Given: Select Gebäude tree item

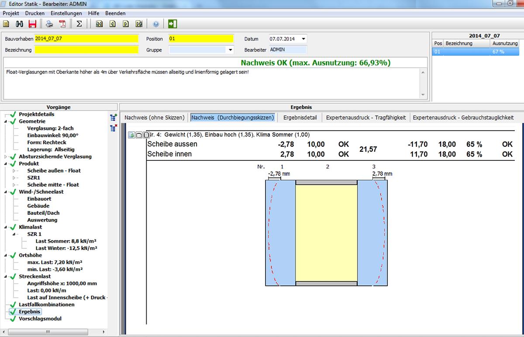Looking at the screenshot, I should pyautogui.click(x=38, y=205).
